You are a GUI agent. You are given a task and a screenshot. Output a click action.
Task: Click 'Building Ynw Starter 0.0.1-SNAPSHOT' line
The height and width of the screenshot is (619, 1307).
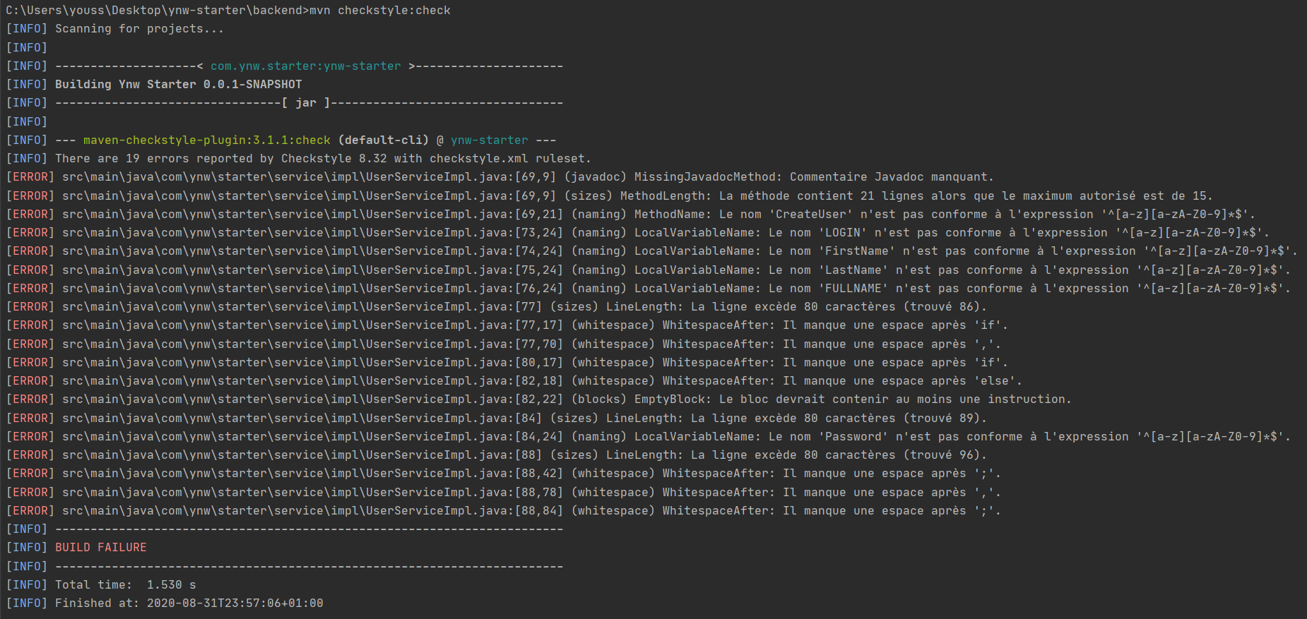[154, 84]
